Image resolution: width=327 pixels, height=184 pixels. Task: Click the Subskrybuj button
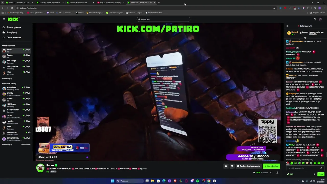271,166
